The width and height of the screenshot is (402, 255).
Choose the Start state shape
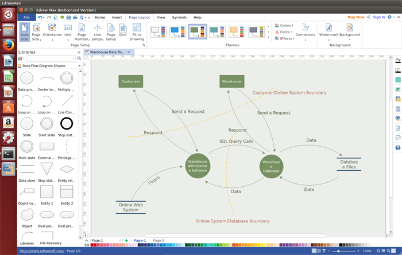coord(47,123)
